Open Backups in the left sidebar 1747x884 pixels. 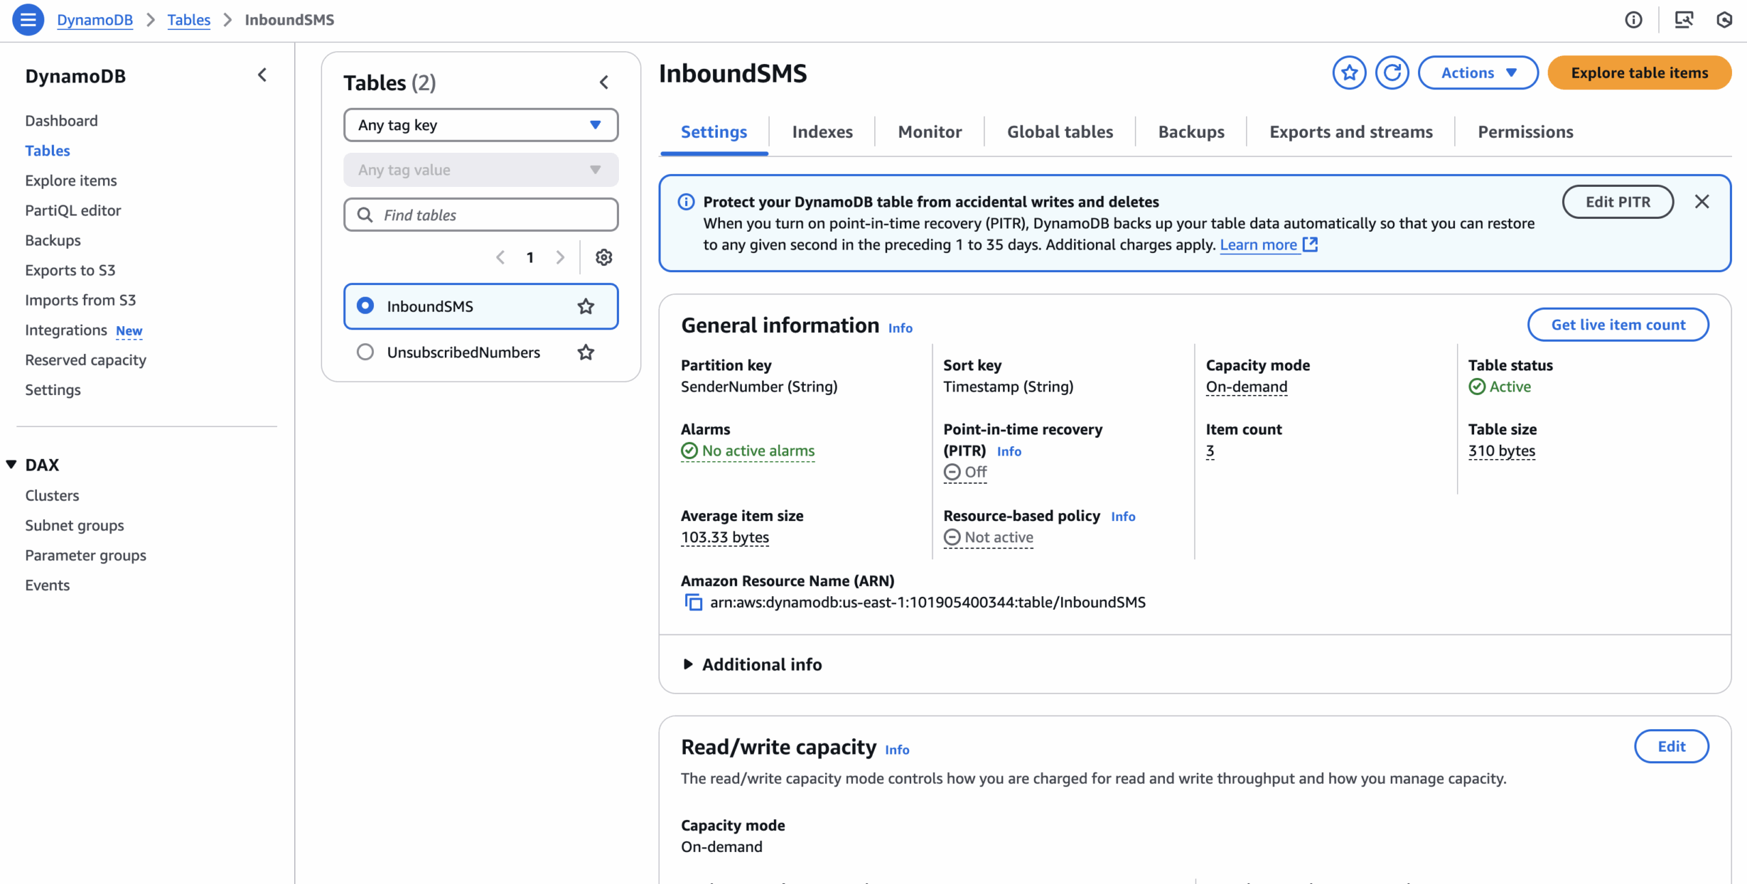tap(53, 241)
